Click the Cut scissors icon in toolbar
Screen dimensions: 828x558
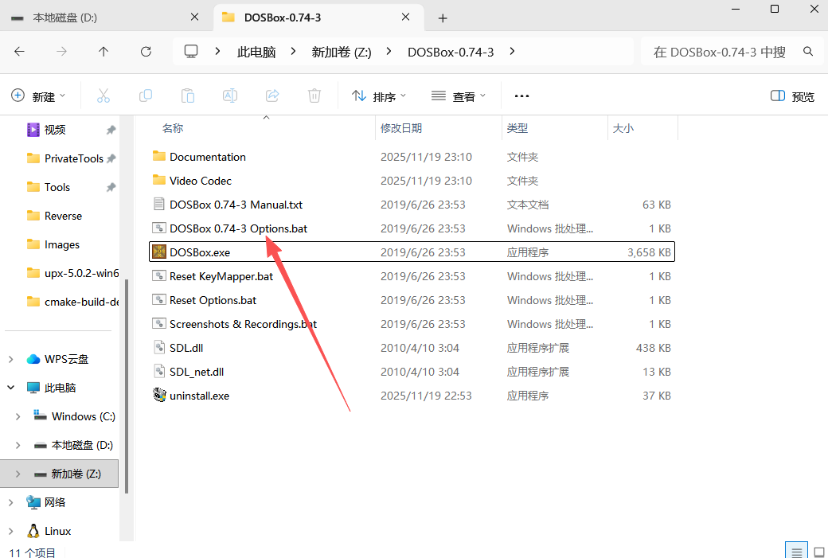[103, 96]
